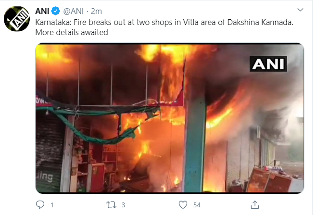Click the ANI watermark on the video
This screenshot has height=215, width=316.
268,63
